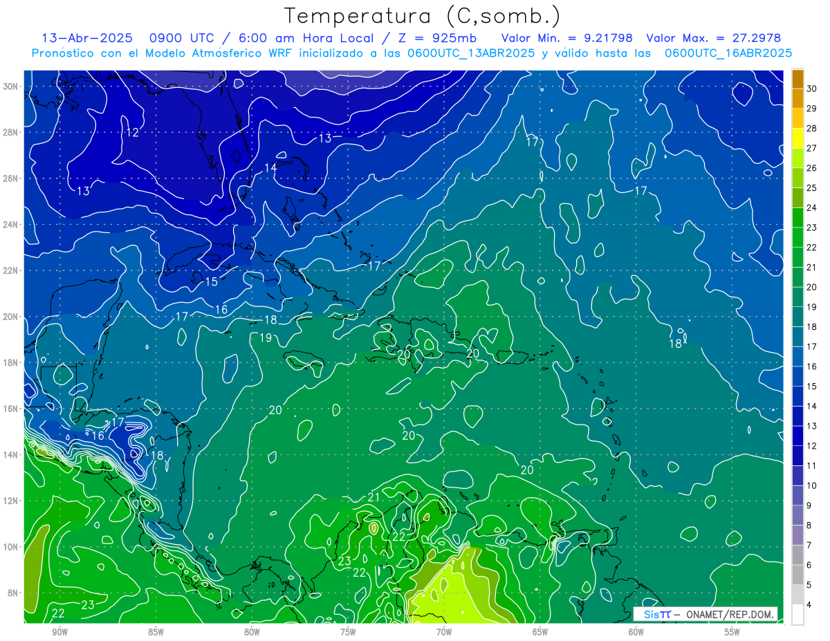Click the '0900 UTC' time text

click(x=183, y=38)
